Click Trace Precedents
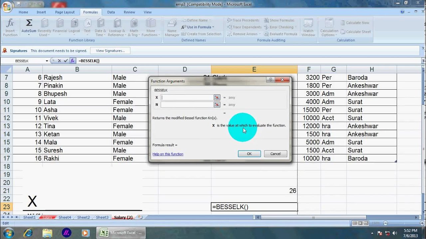The width and height of the screenshot is (426, 239). pos(244,20)
